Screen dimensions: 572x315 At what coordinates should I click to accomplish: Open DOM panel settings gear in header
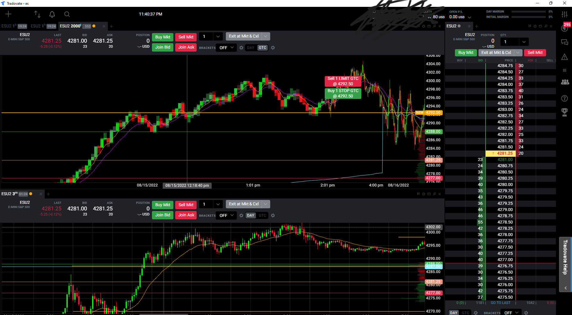(535, 26)
